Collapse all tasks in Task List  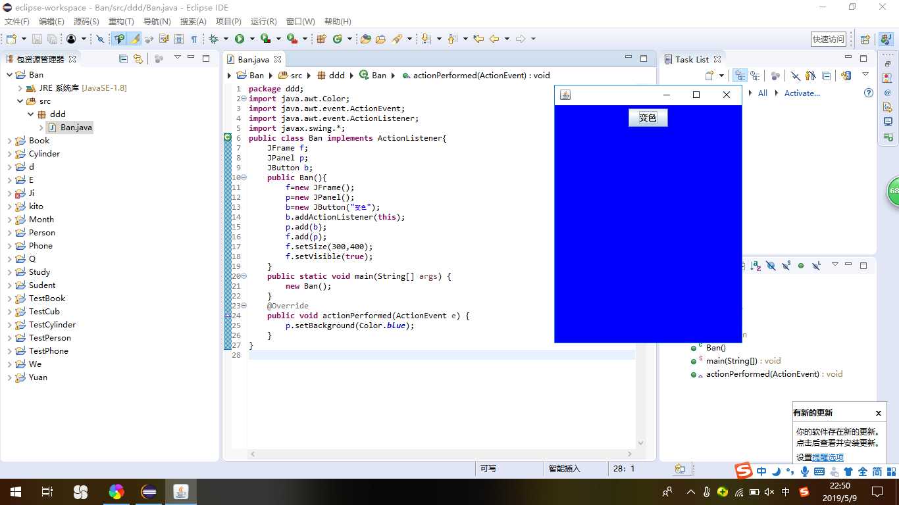826,76
